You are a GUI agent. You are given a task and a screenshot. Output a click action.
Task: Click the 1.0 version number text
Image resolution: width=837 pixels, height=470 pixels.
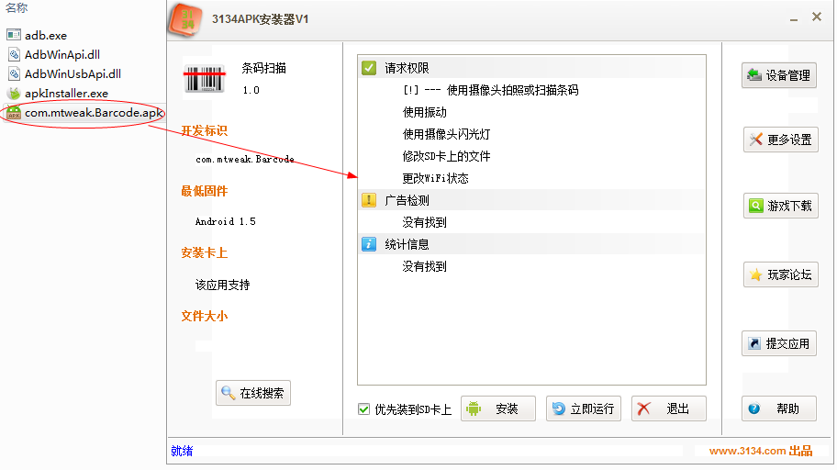point(251,90)
